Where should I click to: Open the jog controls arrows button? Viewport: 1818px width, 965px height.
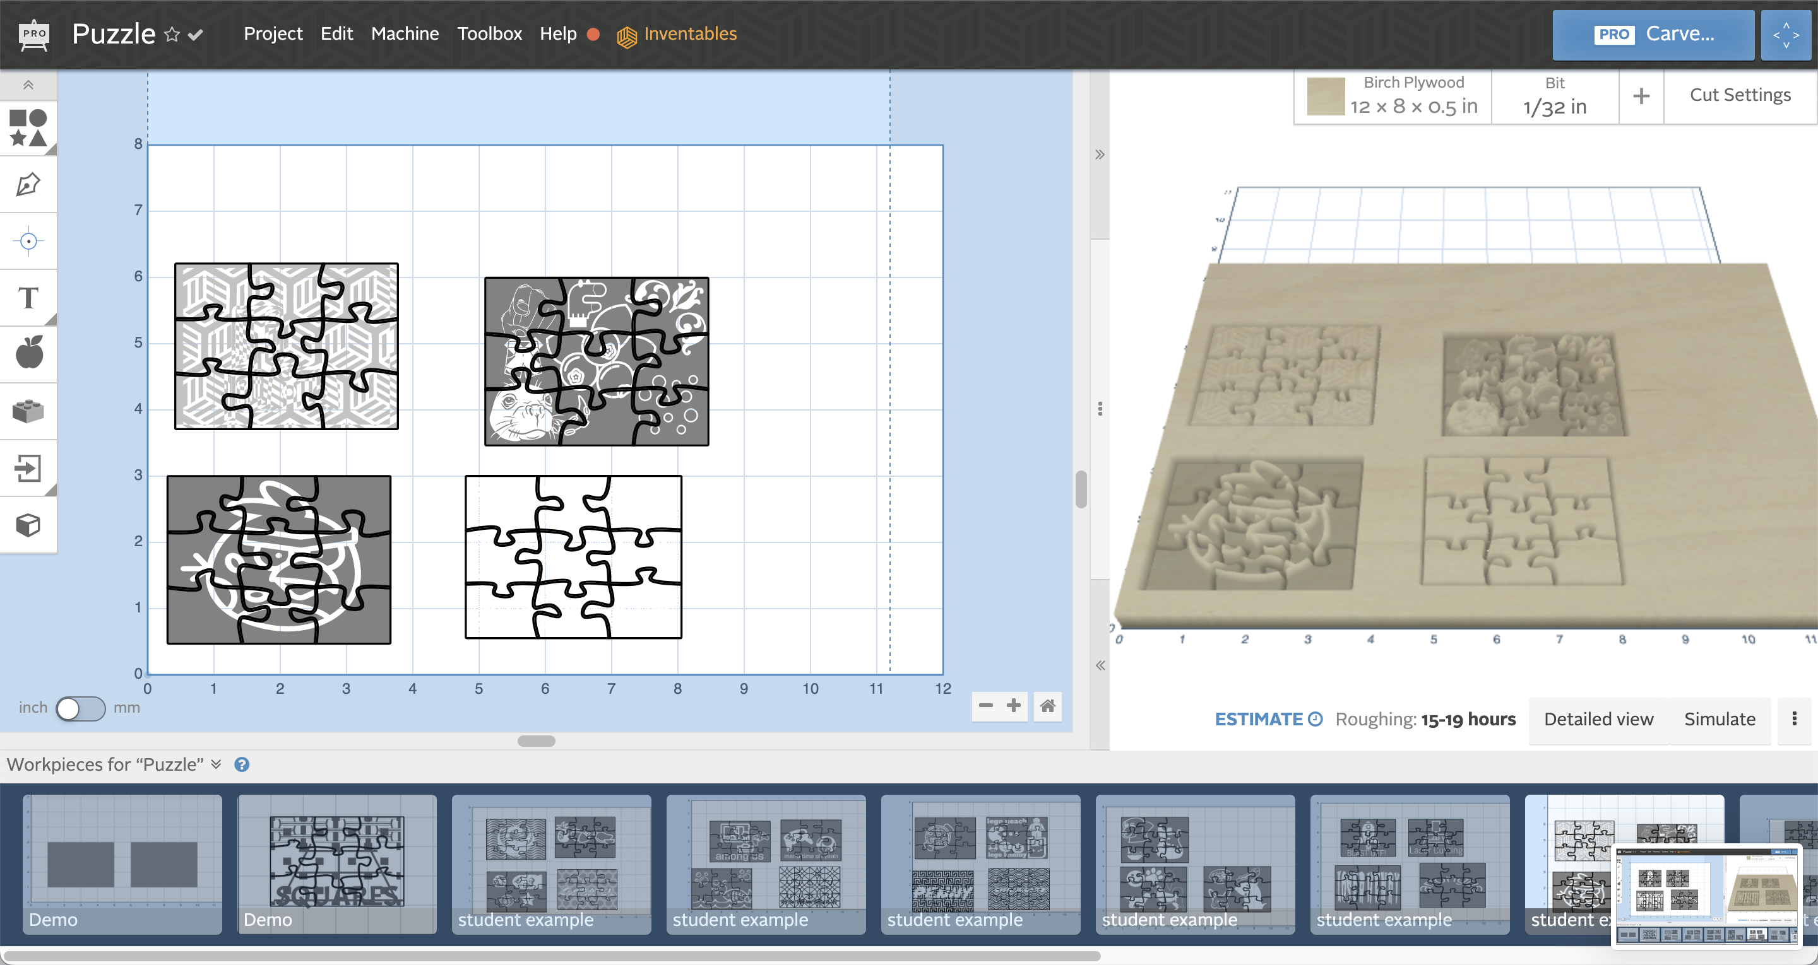[1786, 35]
